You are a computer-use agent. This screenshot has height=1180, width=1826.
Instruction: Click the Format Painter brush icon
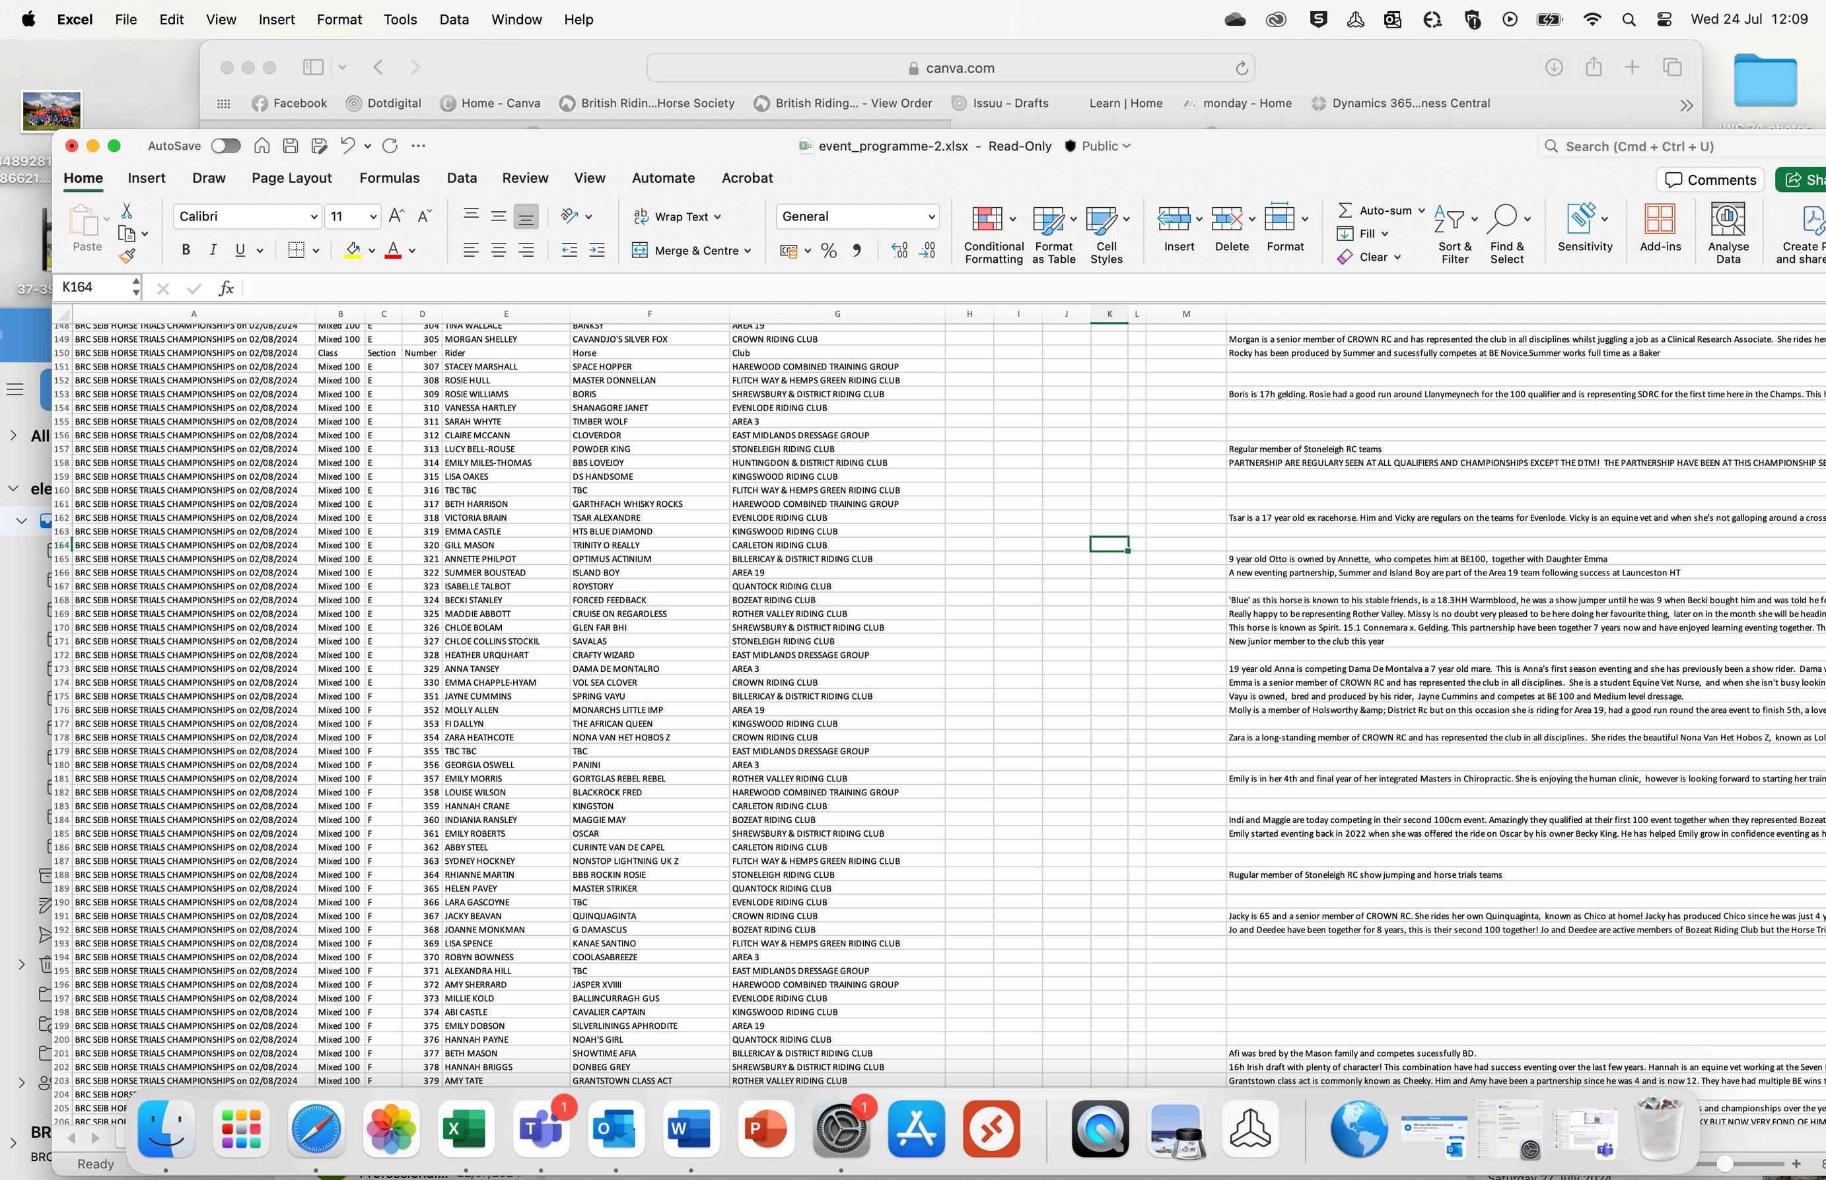127,257
